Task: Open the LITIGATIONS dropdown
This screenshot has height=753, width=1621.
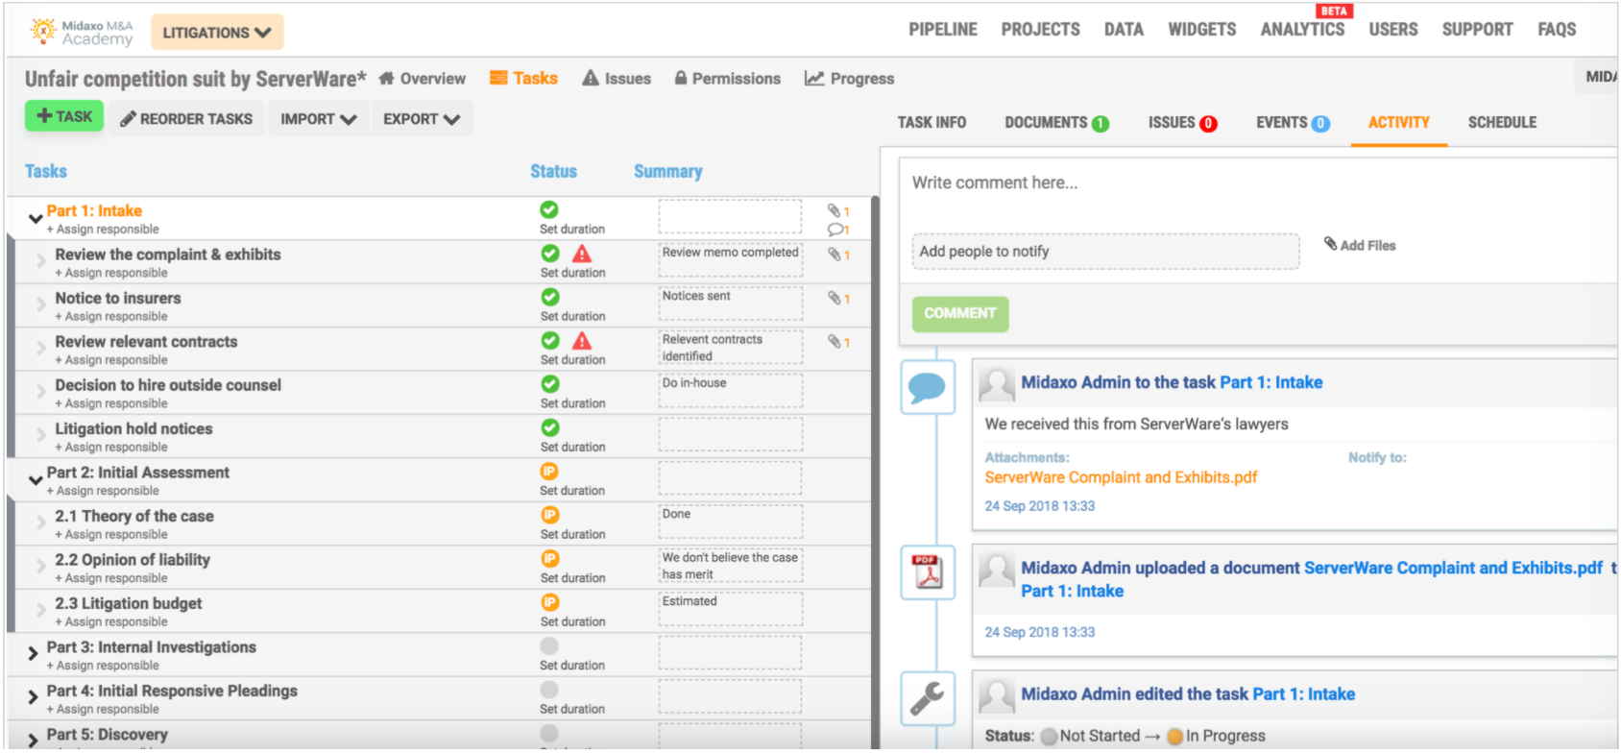Action: pyautogui.click(x=217, y=33)
